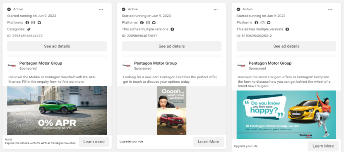
Task: Click 'Started running on Jun 9, 2023' on Mokka ad
Action: click(x=31, y=16)
